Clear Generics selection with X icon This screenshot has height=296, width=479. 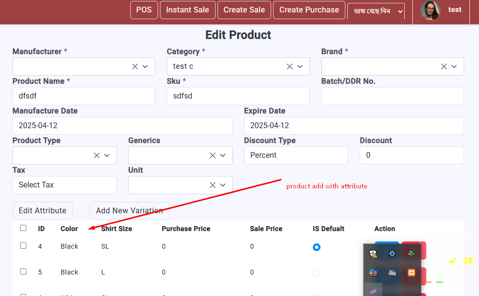pos(213,155)
